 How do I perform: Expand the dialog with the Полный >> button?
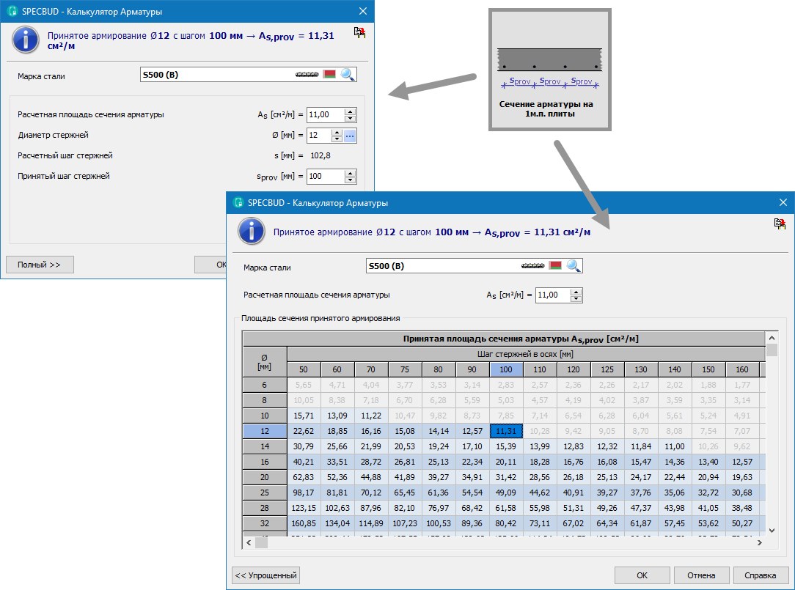[40, 265]
